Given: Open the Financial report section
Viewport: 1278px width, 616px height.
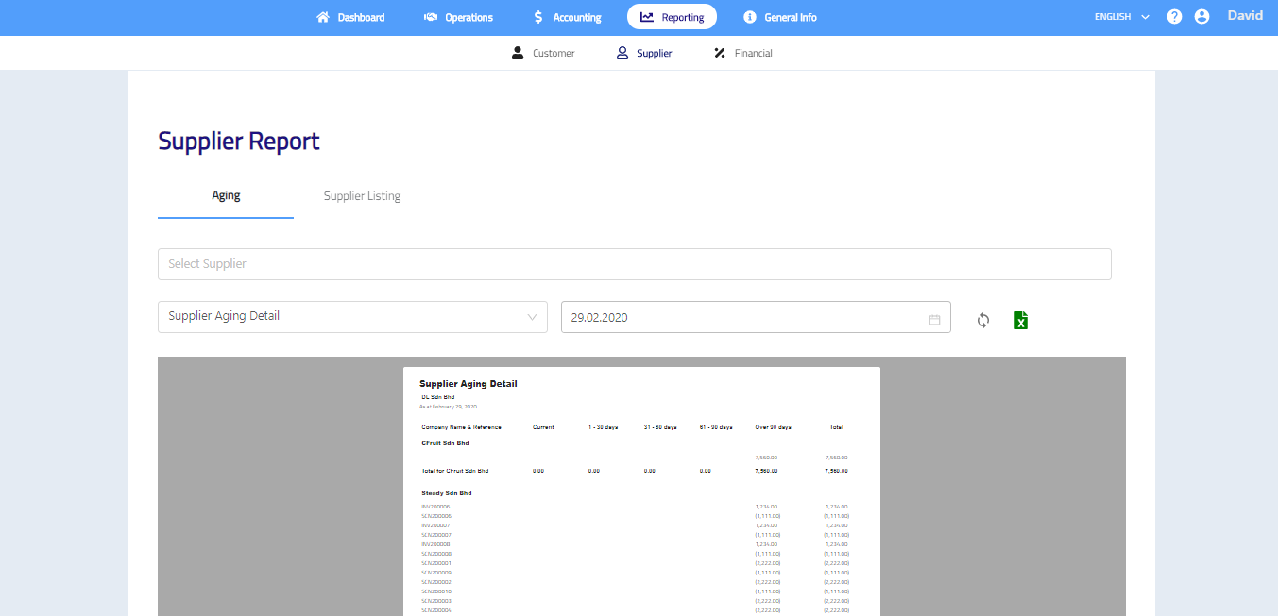Looking at the screenshot, I should (x=743, y=54).
